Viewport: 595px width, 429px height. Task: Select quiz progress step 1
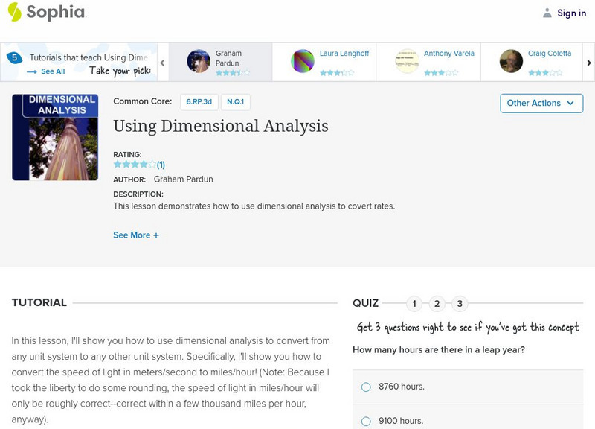click(414, 303)
